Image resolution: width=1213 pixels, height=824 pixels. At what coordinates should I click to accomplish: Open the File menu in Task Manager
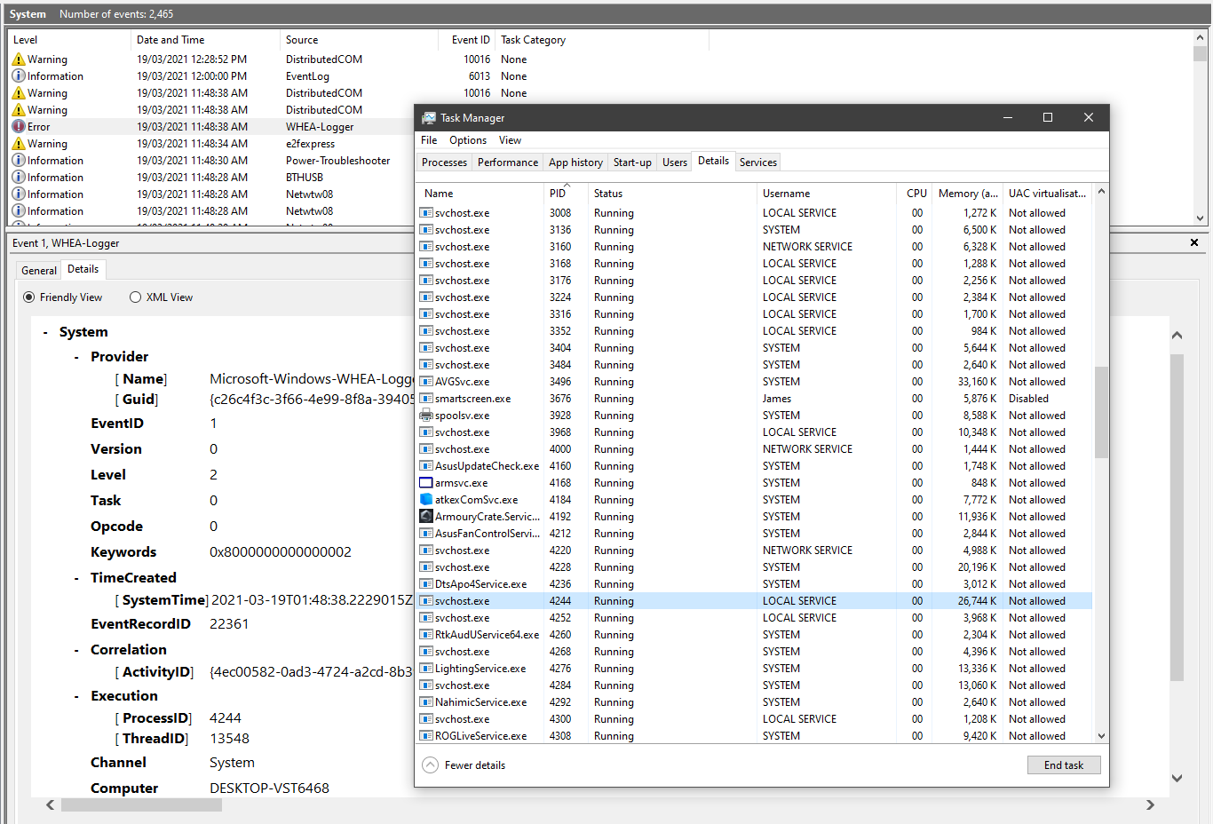(x=429, y=140)
